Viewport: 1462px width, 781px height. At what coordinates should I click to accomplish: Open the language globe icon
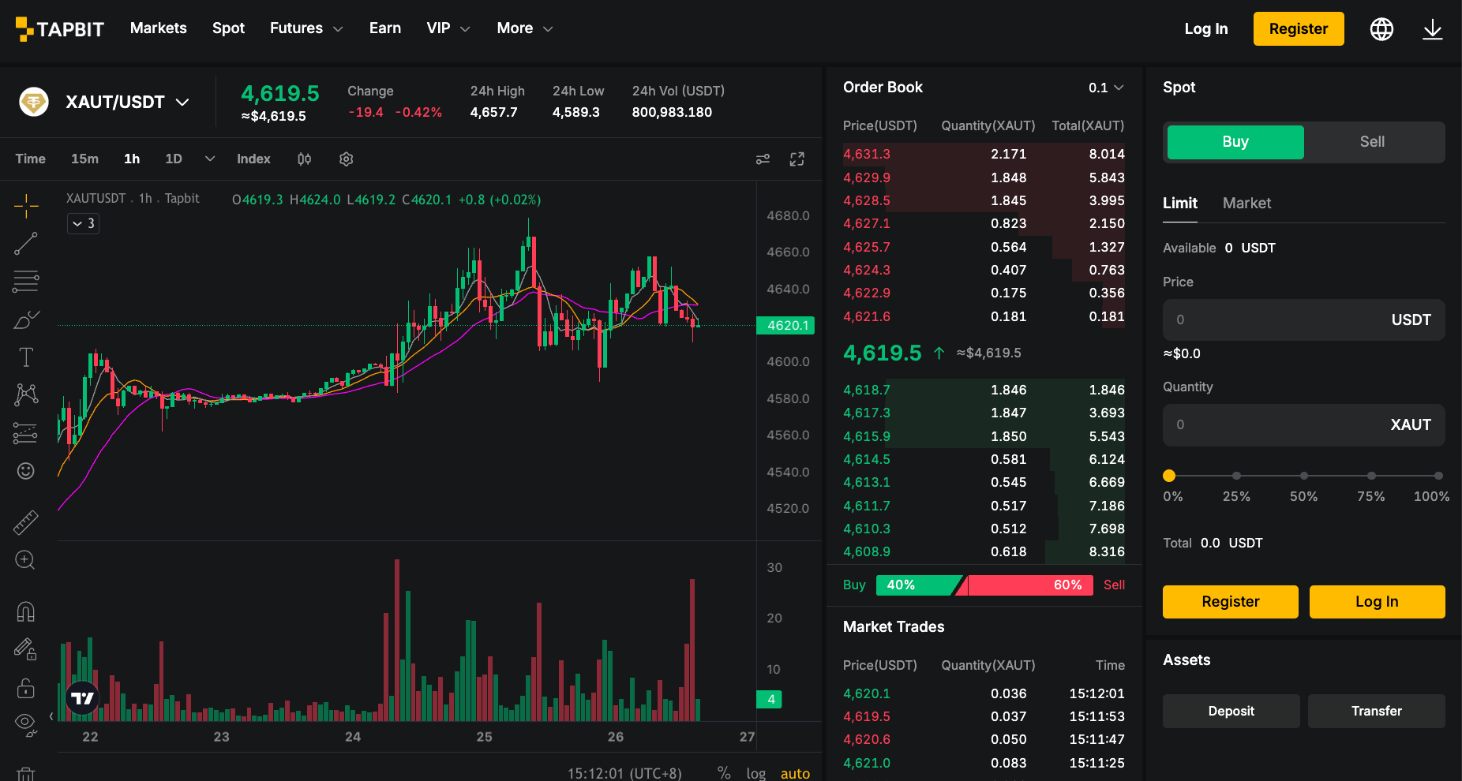point(1381,29)
